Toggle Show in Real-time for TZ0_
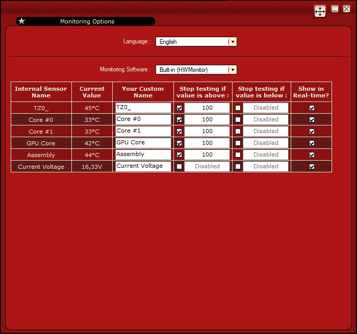 312,108
